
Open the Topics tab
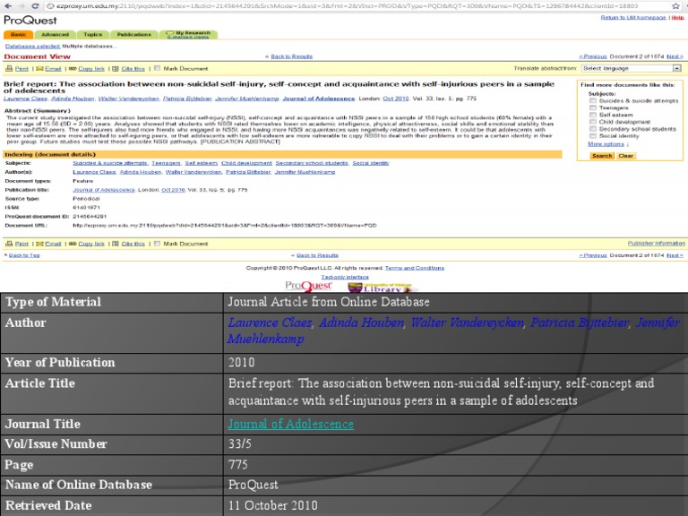click(92, 34)
